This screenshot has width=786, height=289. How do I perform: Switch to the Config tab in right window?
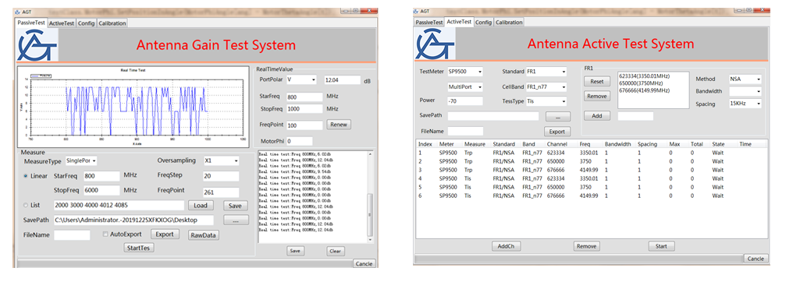click(x=483, y=22)
